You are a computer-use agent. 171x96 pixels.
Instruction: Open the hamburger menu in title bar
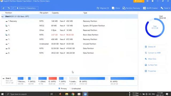pos(147,1)
